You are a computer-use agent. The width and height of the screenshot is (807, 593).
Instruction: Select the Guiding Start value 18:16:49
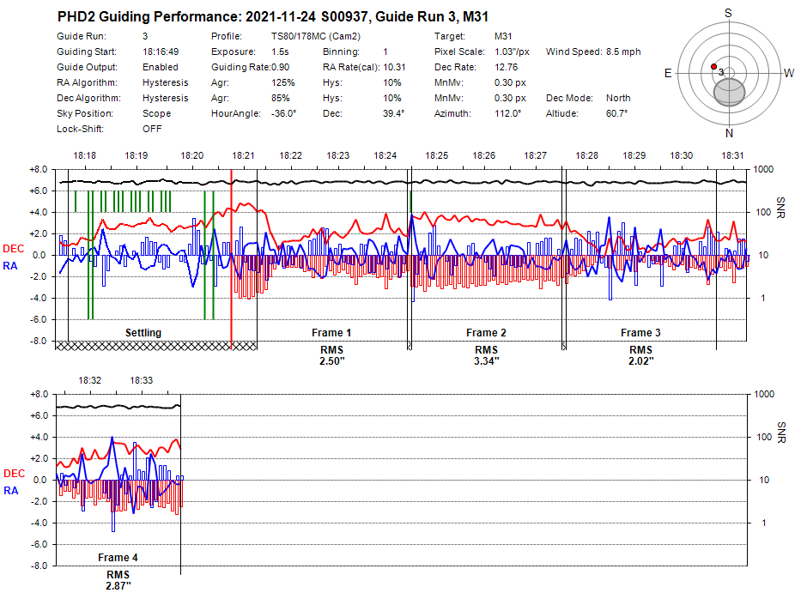tap(161, 52)
